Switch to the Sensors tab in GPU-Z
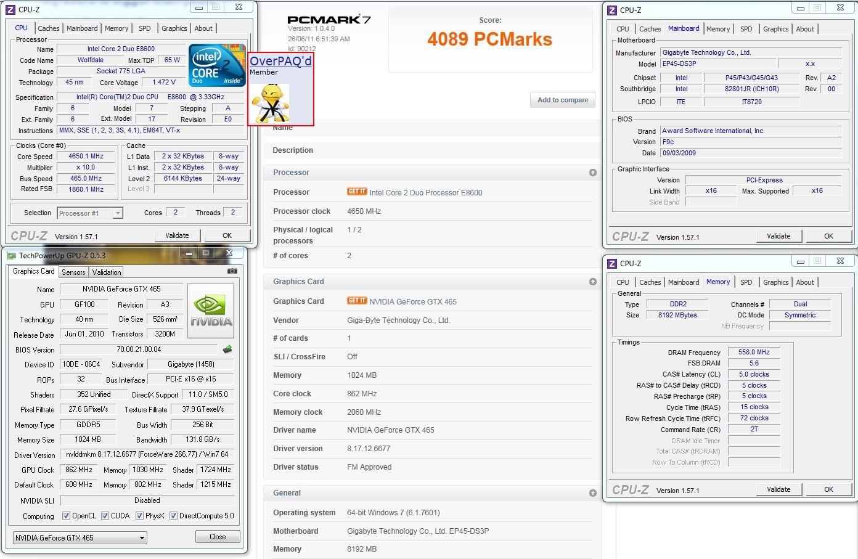 pyautogui.click(x=73, y=272)
